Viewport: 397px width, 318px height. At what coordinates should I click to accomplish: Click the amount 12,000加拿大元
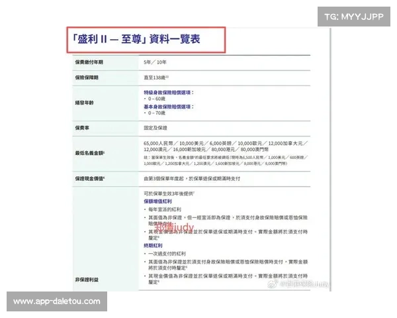point(285,143)
